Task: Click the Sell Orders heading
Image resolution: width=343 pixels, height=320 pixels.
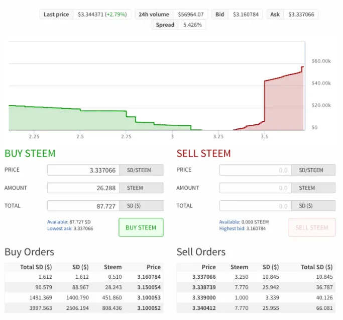Action: point(201,252)
